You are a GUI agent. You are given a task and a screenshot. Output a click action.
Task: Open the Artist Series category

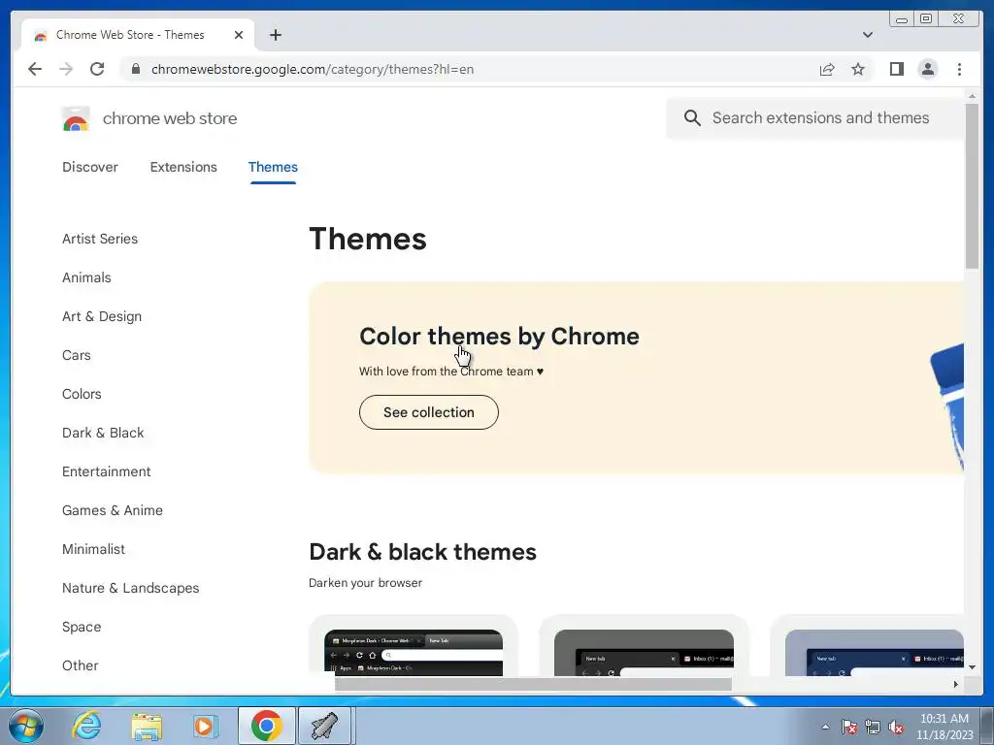click(x=100, y=239)
